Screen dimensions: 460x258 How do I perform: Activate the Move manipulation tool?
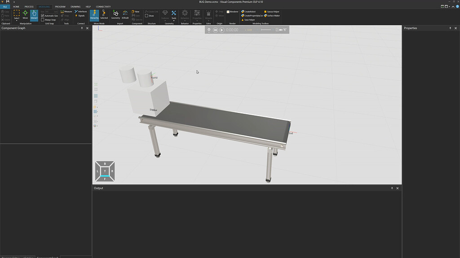point(25,15)
